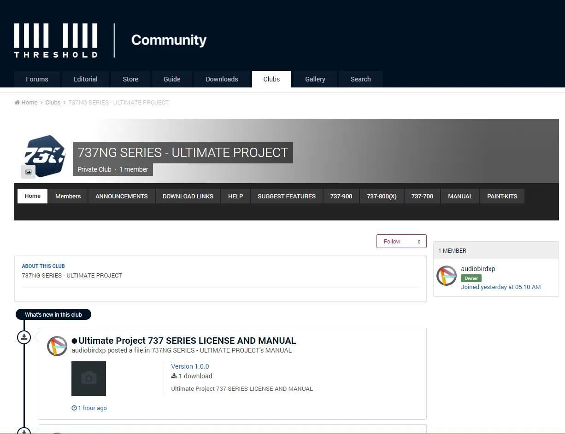Viewport: 565px width, 434px height.
Task: Click the audiobirdxp member name link
Action: (x=478, y=269)
